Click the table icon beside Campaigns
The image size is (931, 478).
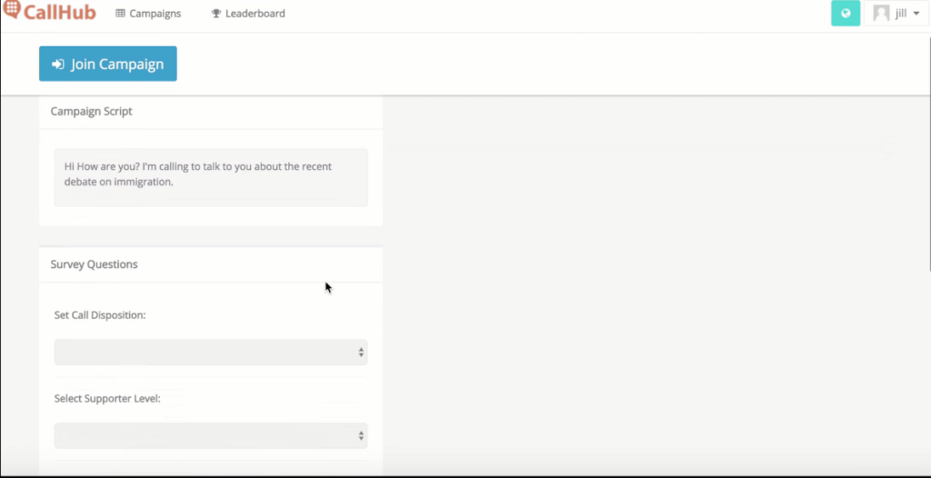coord(121,13)
